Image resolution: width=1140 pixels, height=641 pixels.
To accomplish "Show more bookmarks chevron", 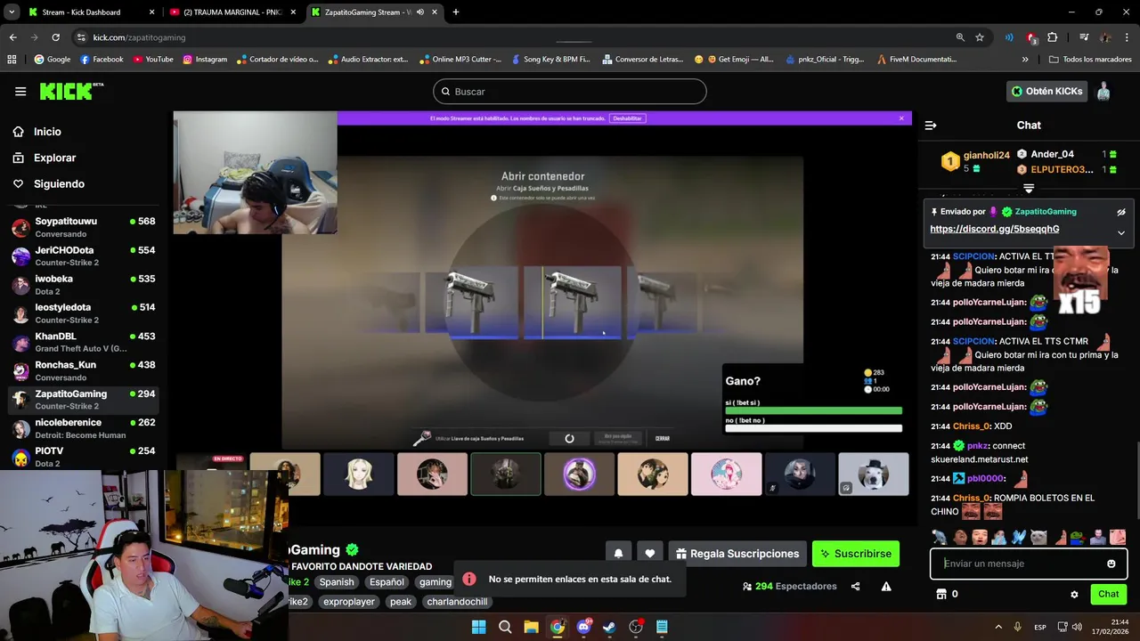I will [1025, 60].
